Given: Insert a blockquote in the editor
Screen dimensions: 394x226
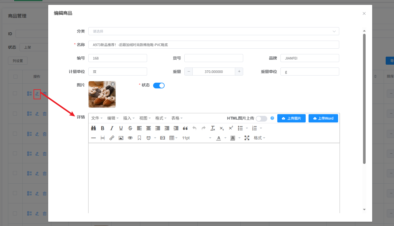Looking at the screenshot, I should click(185, 128).
